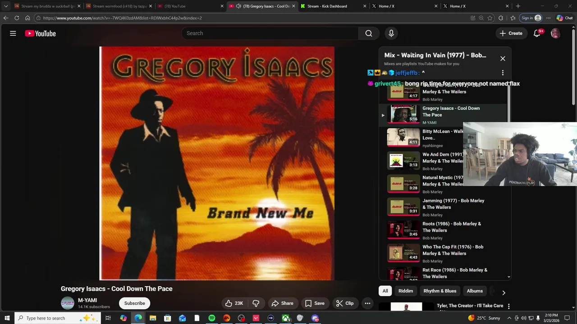This screenshot has width=577, height=324.
Task: Open a new browser tab
Action: click(518, 6)
